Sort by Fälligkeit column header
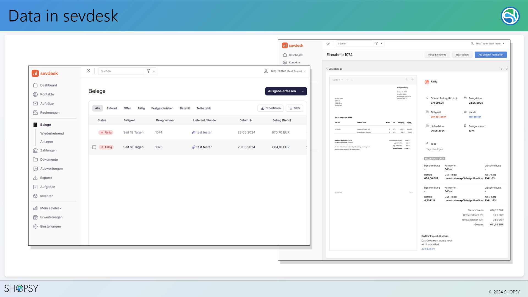Image resolution: width=528 pixels, height=297 pixels. click(x=130, y=120)
